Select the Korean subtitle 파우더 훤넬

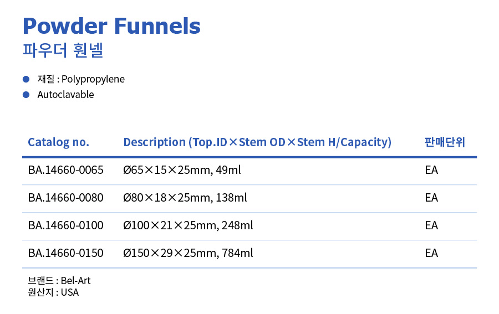63,50
